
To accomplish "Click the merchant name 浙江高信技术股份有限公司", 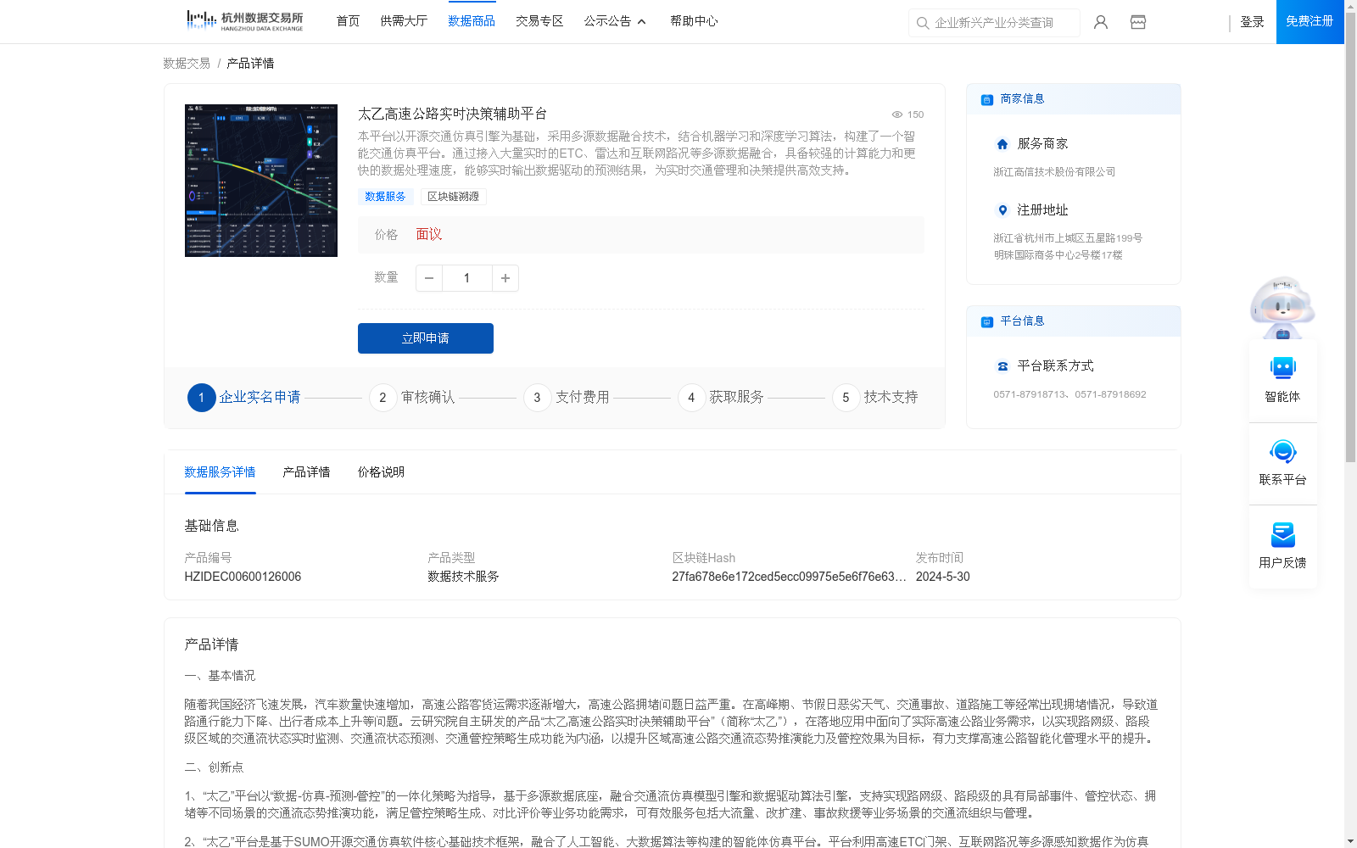I will click(x=1054, y=172).
